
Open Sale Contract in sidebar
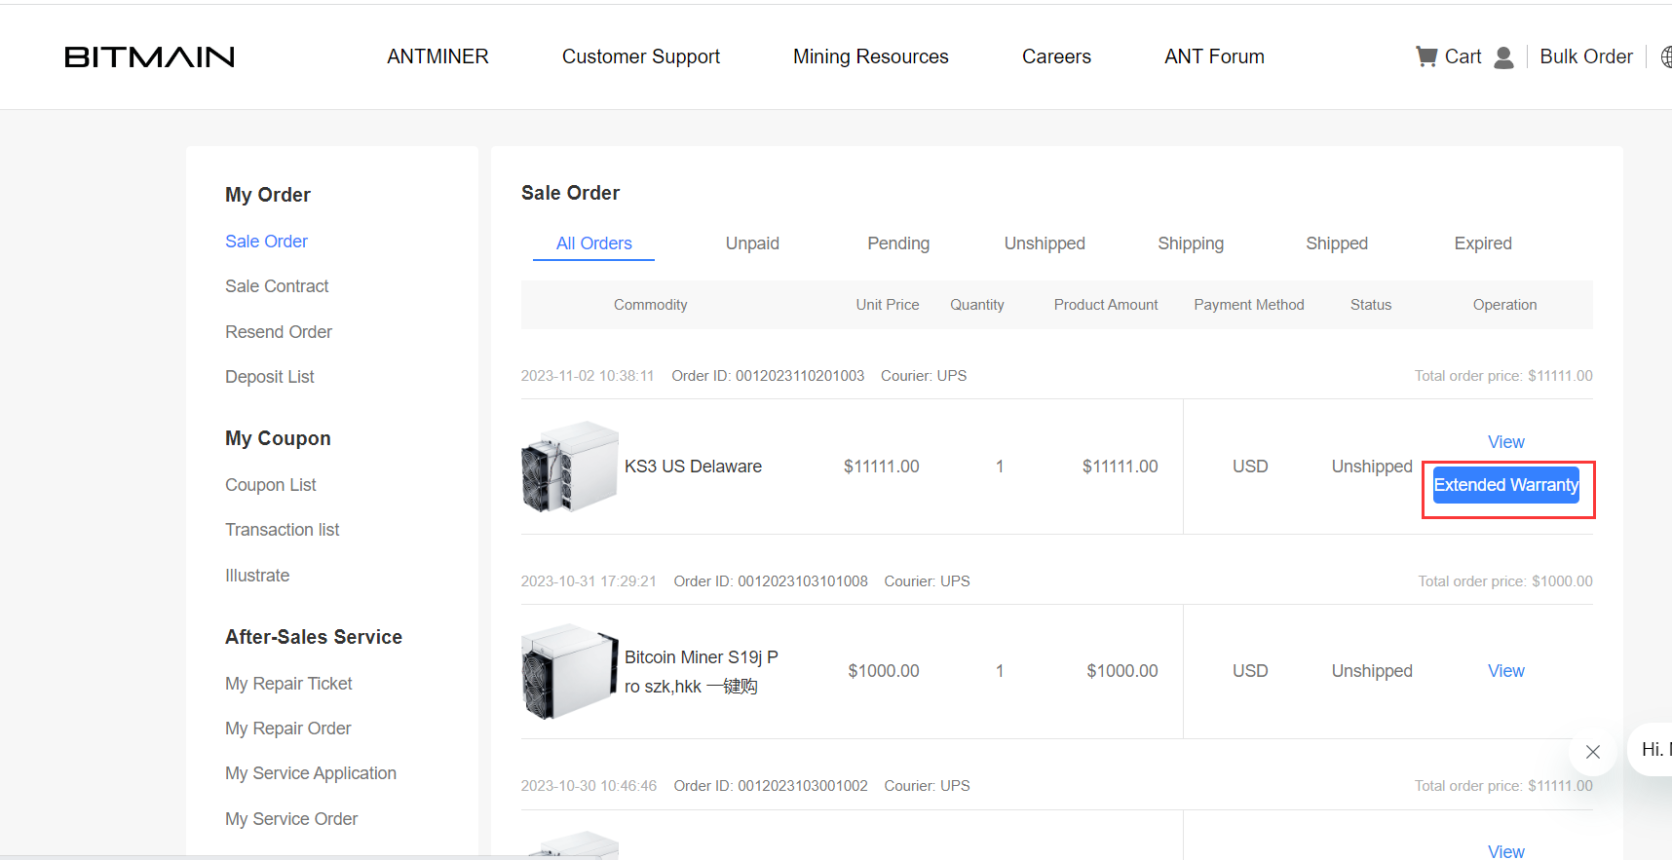click(277, 286)
